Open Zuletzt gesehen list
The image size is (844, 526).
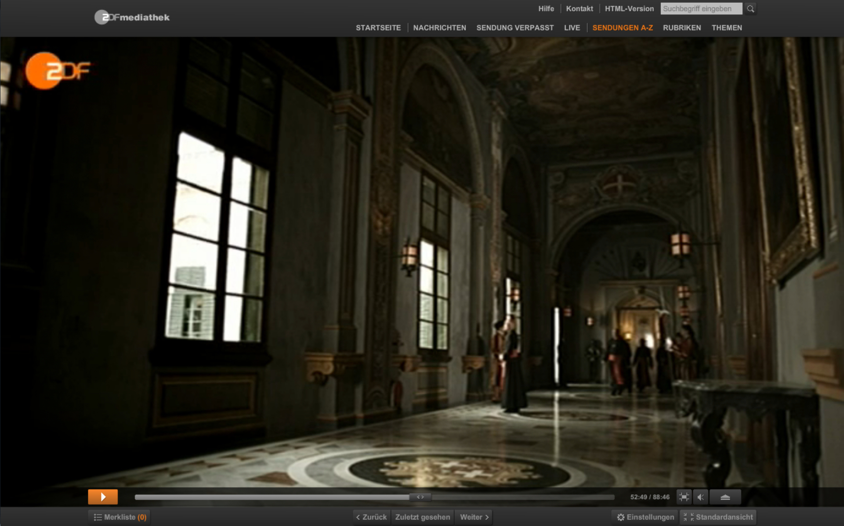(422, 517)
